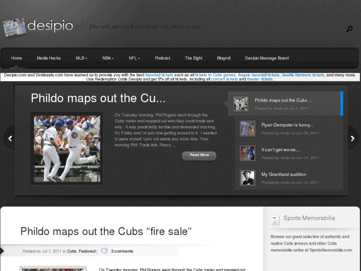Open Desipio Message Board menu item

(267, 58)
